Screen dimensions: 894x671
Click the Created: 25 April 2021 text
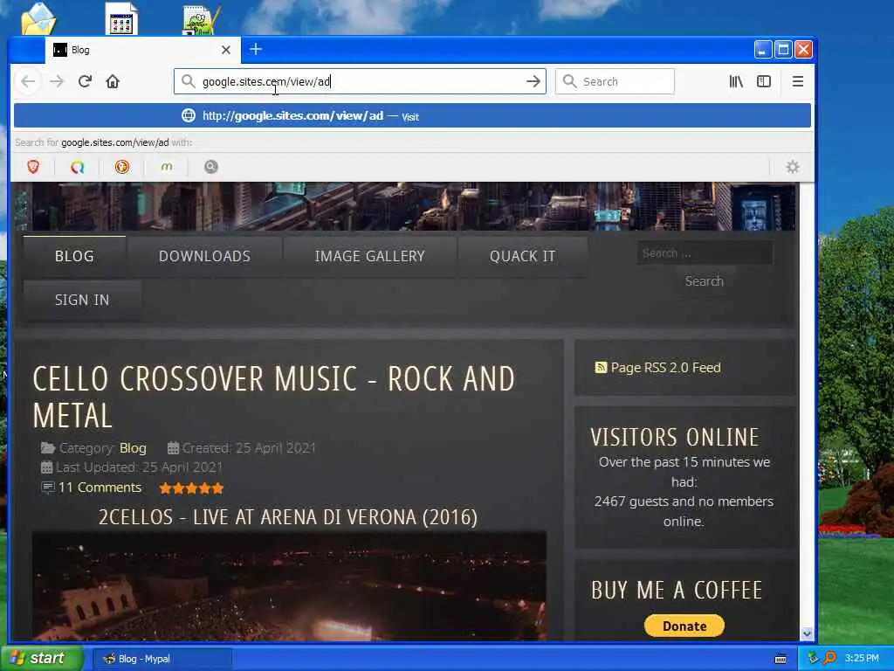click(x=249, y=448)
